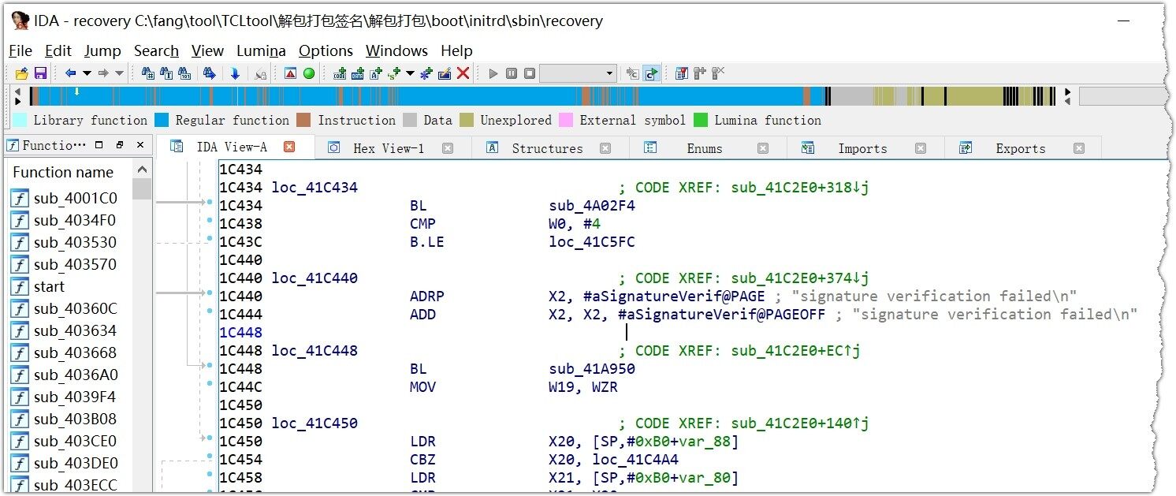The image size is (1176, 496).
Task: Click the Open file toolbar icon
Action: [x=21, y=73]
